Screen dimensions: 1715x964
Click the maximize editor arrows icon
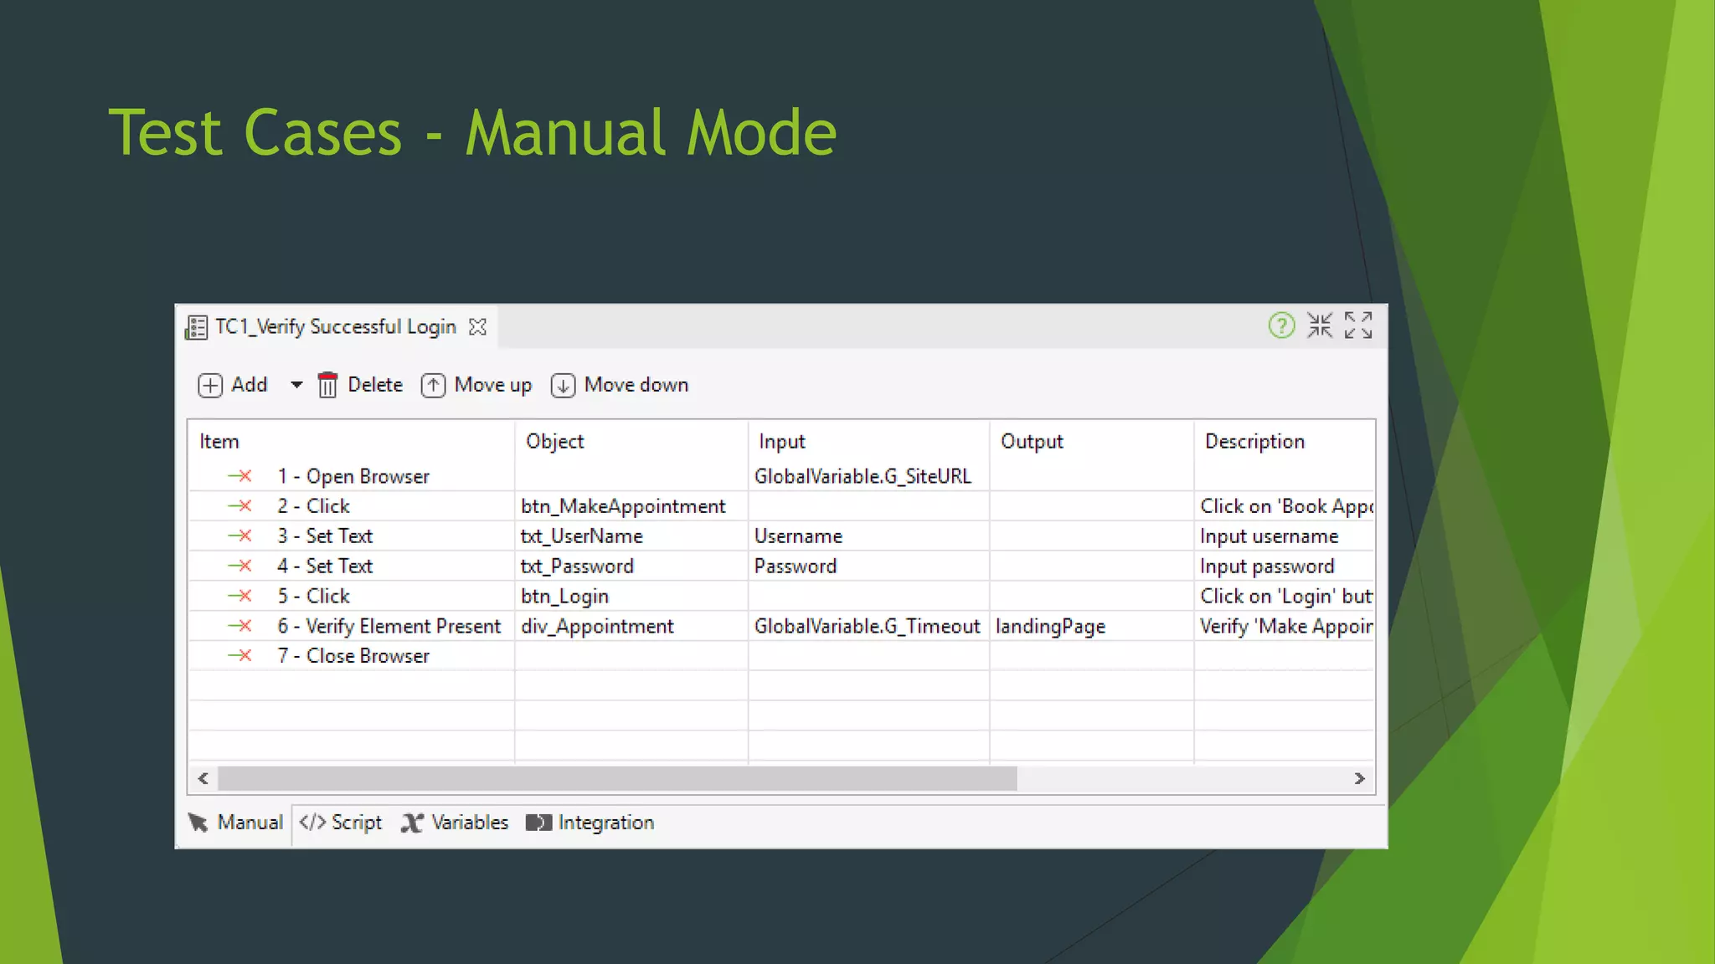click(1358, 326)
